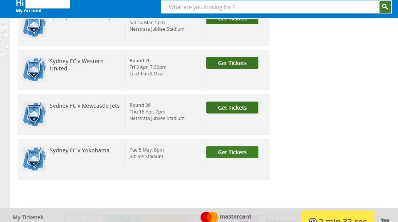Select the 'Round 26' text
This screenshot has width=398, height=222.
tap(140, 61)
